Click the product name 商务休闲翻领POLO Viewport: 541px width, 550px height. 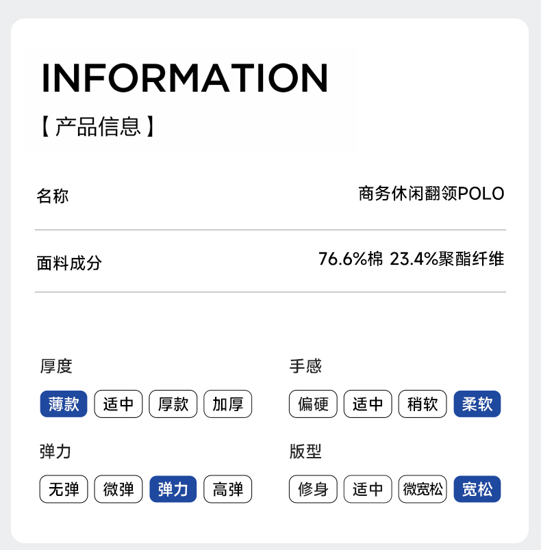pos(431,194)
